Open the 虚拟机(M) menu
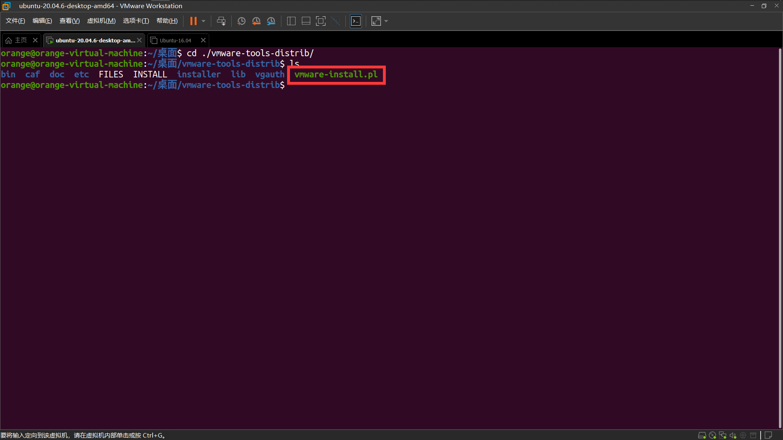 tap(101, 21)
